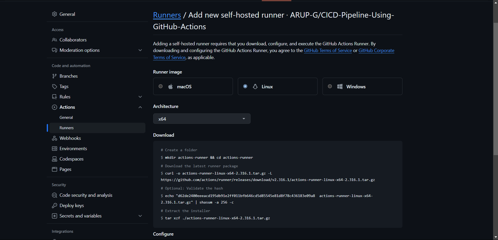Click the Windows logo on Windows card
The width and height of the screenshot is (498, 240).
(340, 86)
